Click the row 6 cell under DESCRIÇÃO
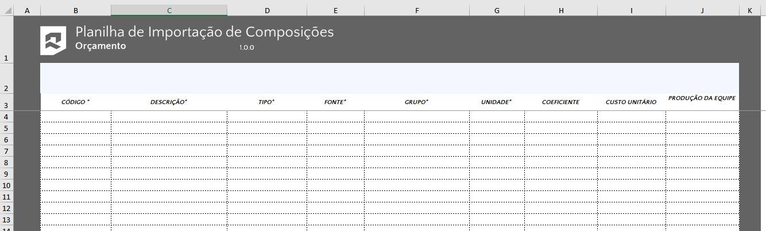Image resolution: width=766 pixels, height=231 pixels. tap(169, 140)
